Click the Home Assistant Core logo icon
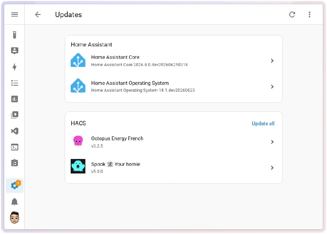 [78, 60]
